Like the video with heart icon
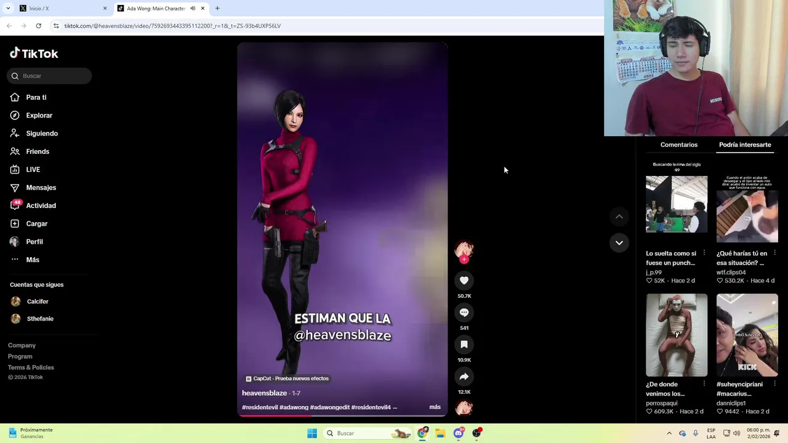 click(x=464, y=281)
